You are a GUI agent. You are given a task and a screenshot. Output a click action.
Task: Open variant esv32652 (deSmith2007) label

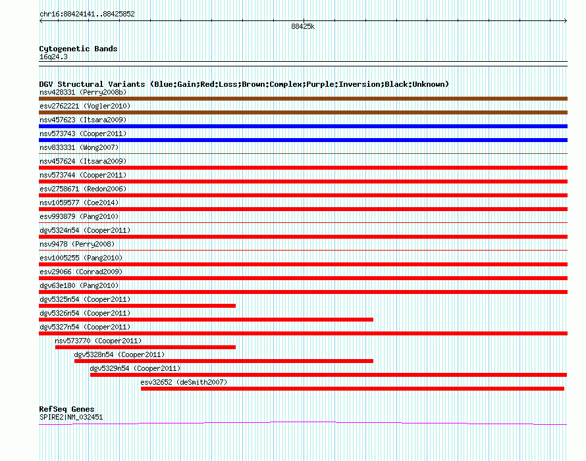click(x=184, y=382)
